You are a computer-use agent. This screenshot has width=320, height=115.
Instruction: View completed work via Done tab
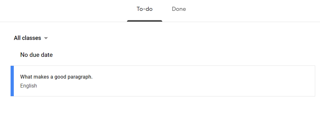click(179, 9)
